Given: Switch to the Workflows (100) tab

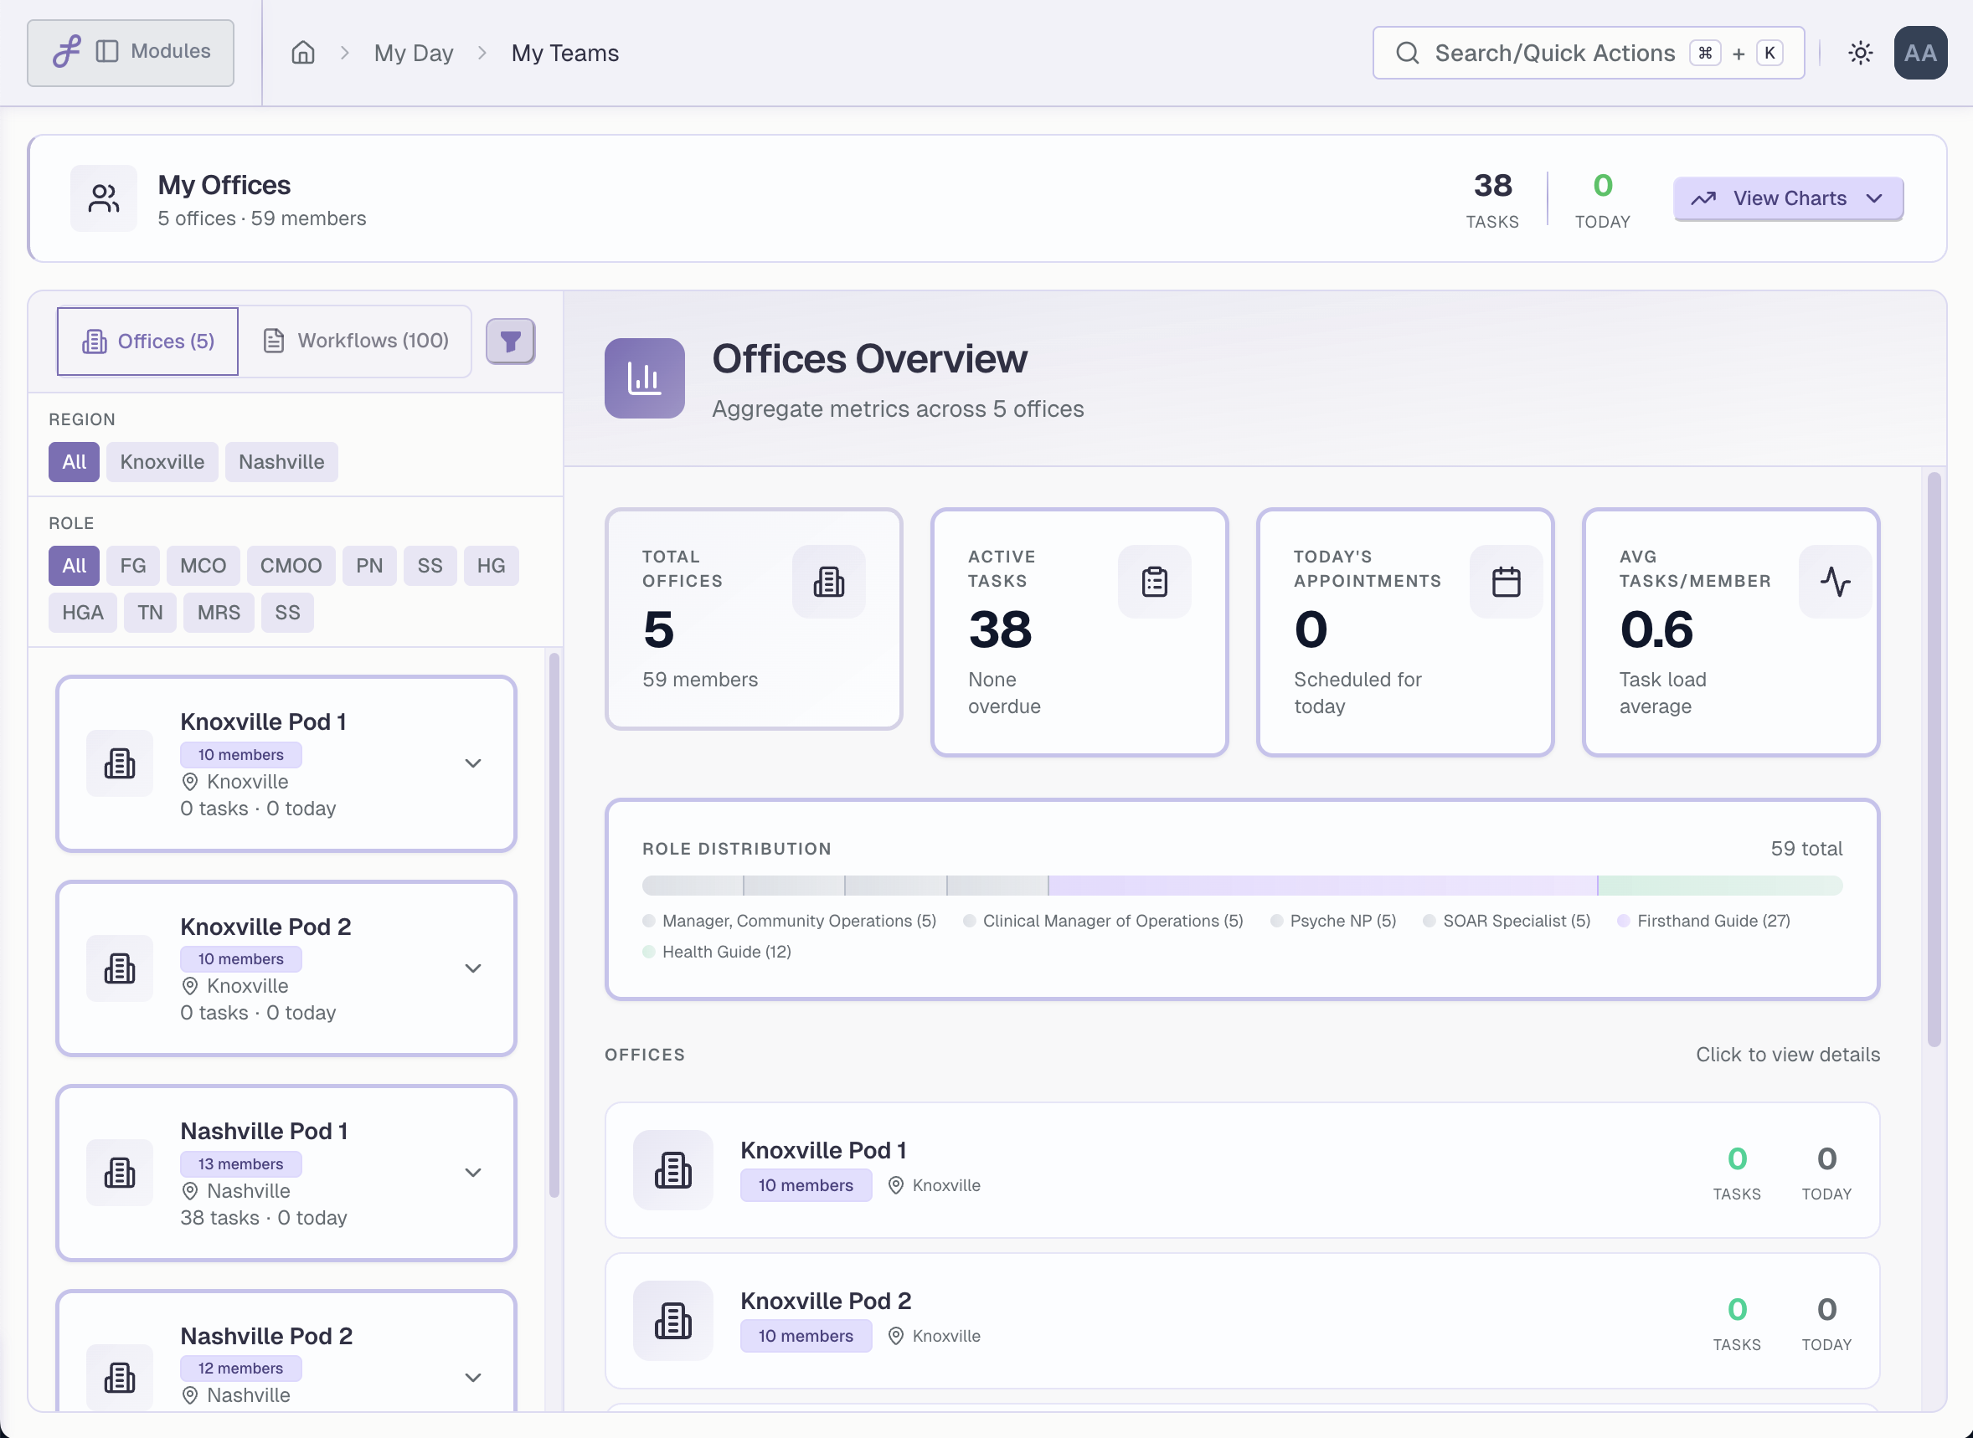Looking at the screenshot, I should 357,341.
